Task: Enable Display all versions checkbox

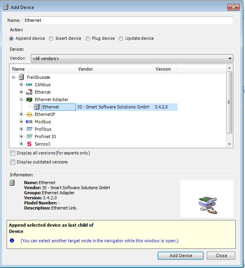Action: [x=12, y=153]
